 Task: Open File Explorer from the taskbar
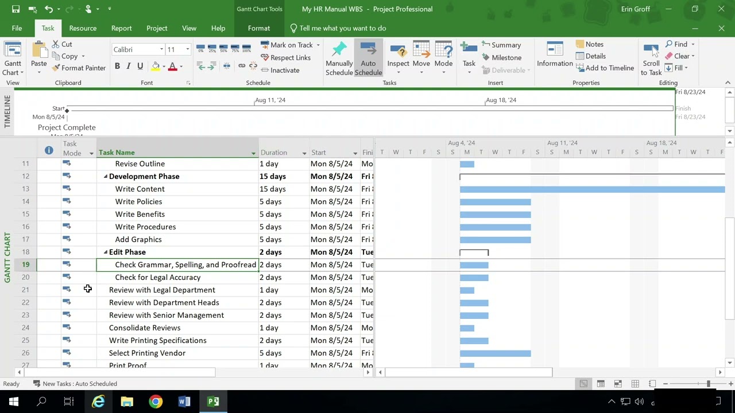coord(127,402)
